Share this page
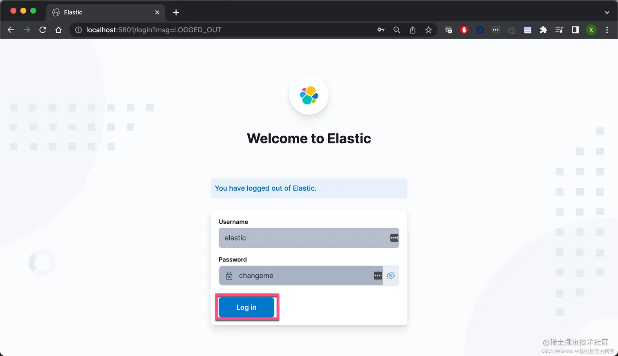The height and width of the screenshot is (356, 618). pos(412,30)
